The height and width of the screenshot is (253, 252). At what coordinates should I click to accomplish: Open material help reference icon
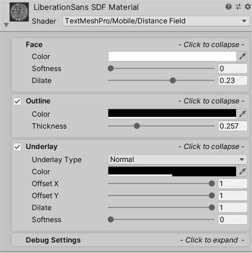point(229,7)
